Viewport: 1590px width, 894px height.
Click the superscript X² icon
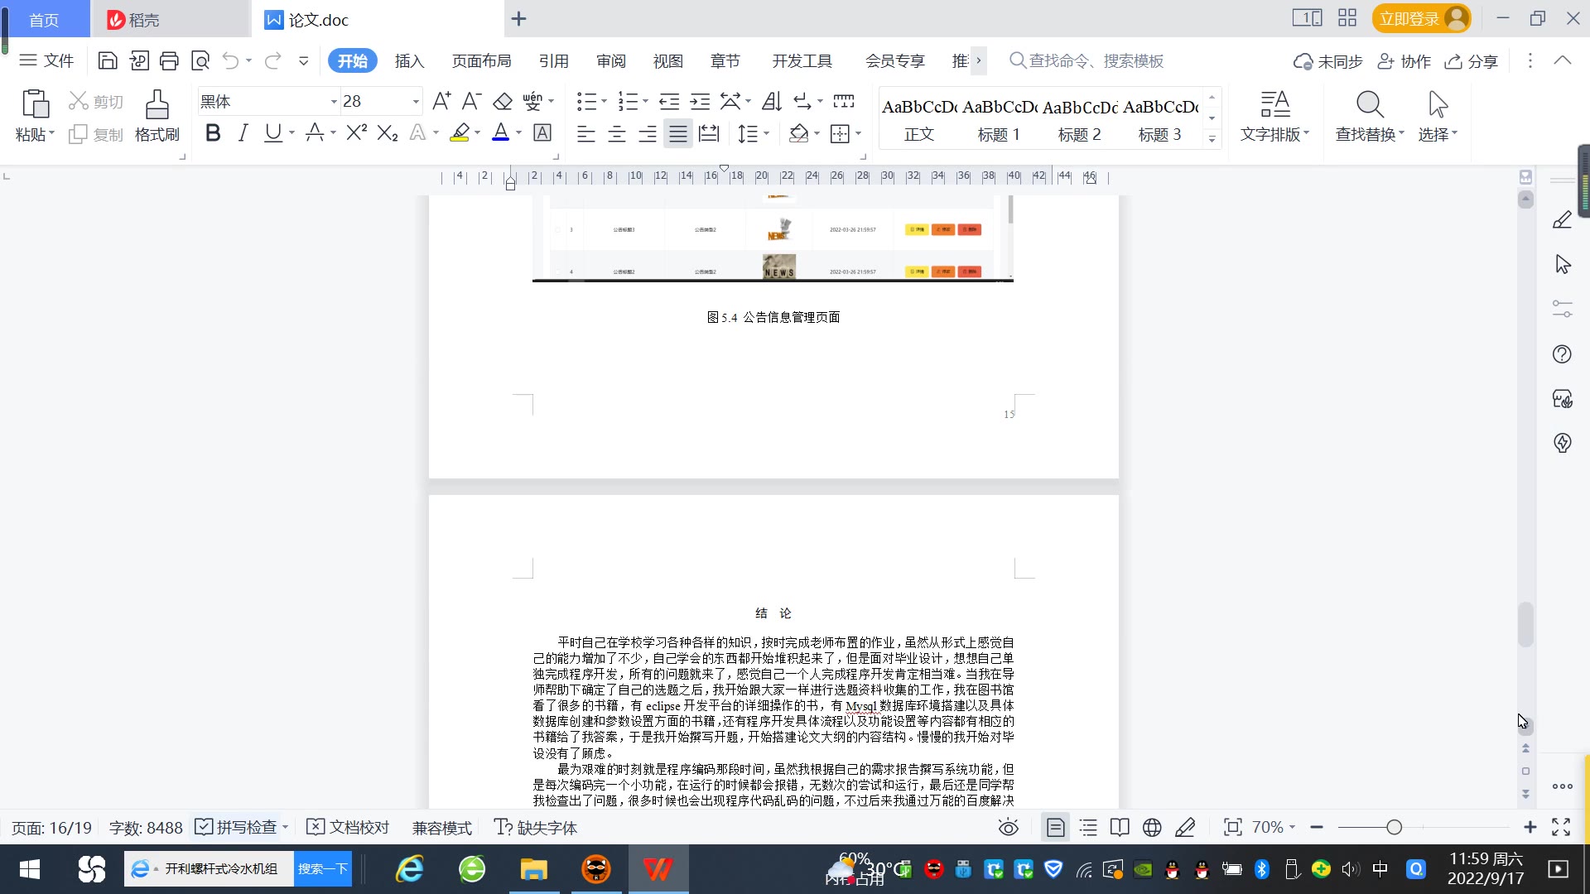356,133
